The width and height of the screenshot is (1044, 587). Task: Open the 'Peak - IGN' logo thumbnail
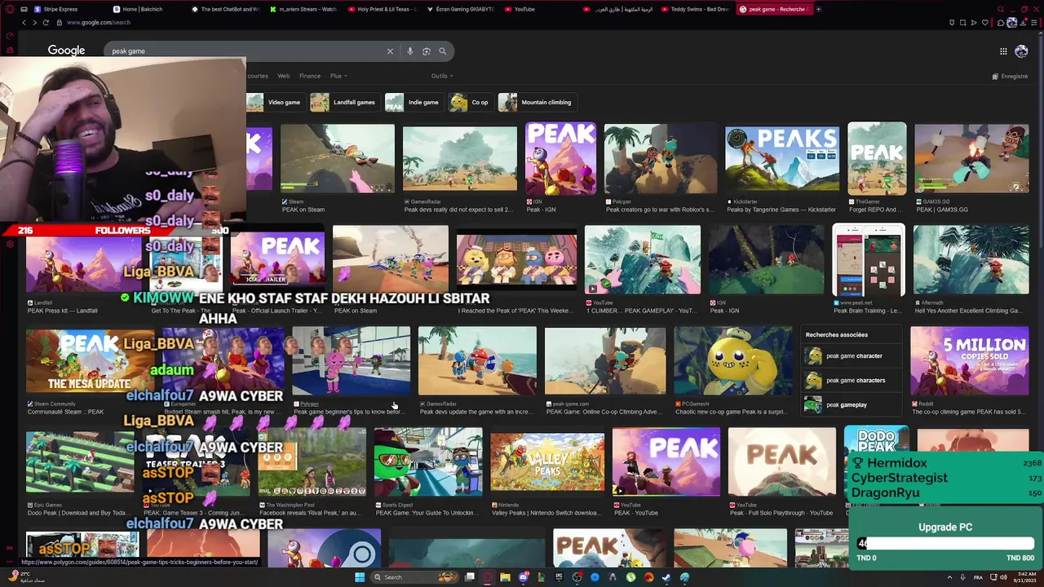[561, 159]
